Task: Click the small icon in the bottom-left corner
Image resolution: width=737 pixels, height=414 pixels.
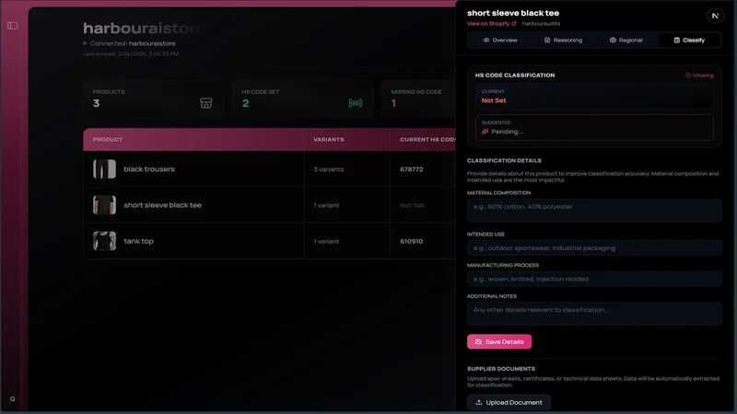Action: tap(13, 398)
